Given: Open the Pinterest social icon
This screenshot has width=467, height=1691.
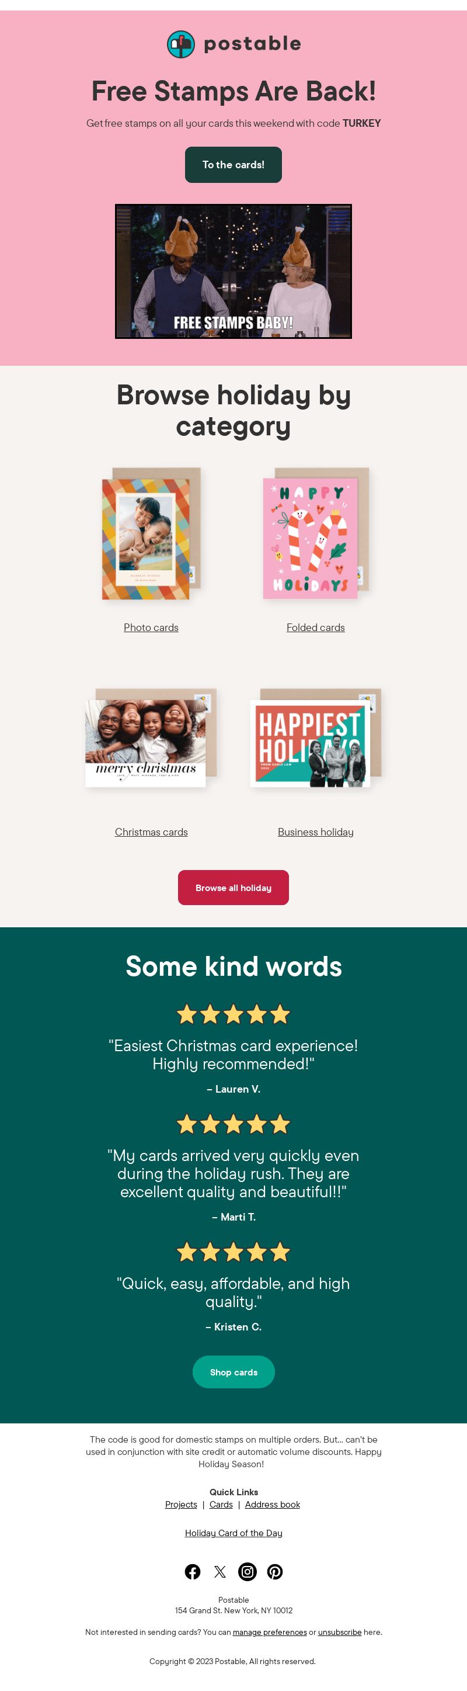Looking at the screenshot, I should coord(275,1571).
